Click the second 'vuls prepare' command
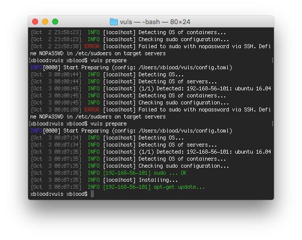 coord(108,124)
